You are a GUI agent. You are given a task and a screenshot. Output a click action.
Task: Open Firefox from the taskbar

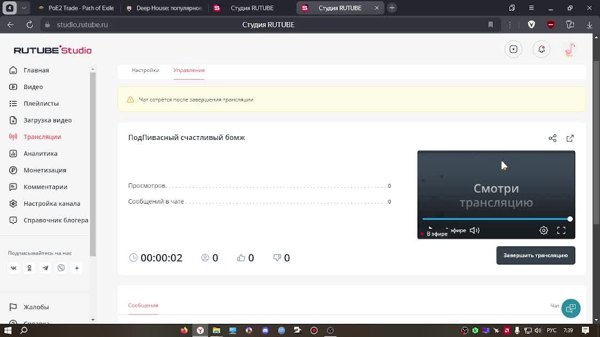[x=184, y=330]
